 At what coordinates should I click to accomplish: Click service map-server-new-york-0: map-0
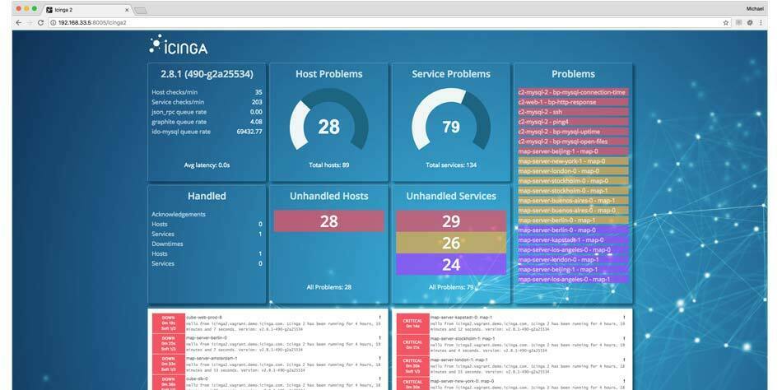[x=463, y=381]
